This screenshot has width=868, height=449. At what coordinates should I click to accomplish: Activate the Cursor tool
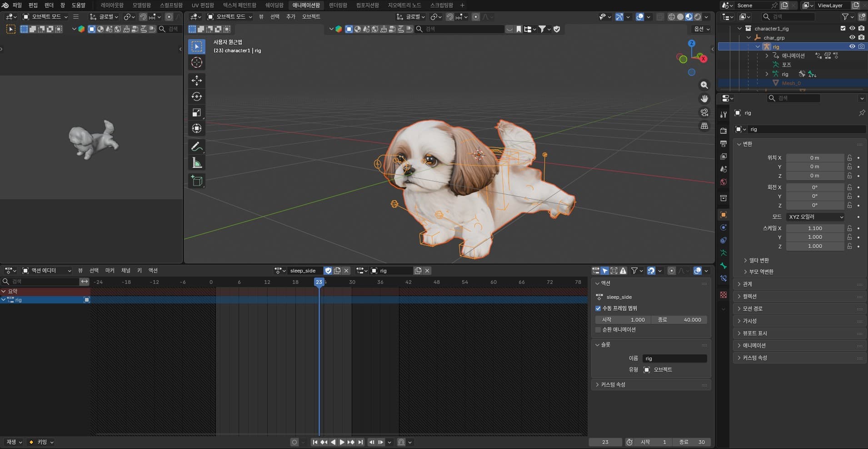(197, 62)
